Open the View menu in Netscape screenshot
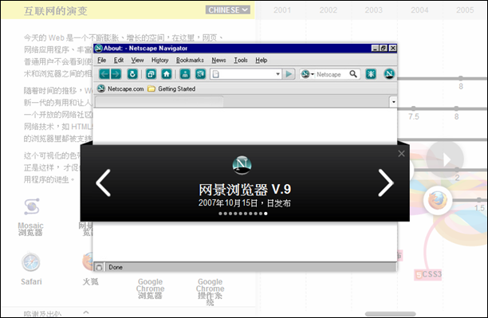Viewport: 488px width, 318px height. pos(137,60)
